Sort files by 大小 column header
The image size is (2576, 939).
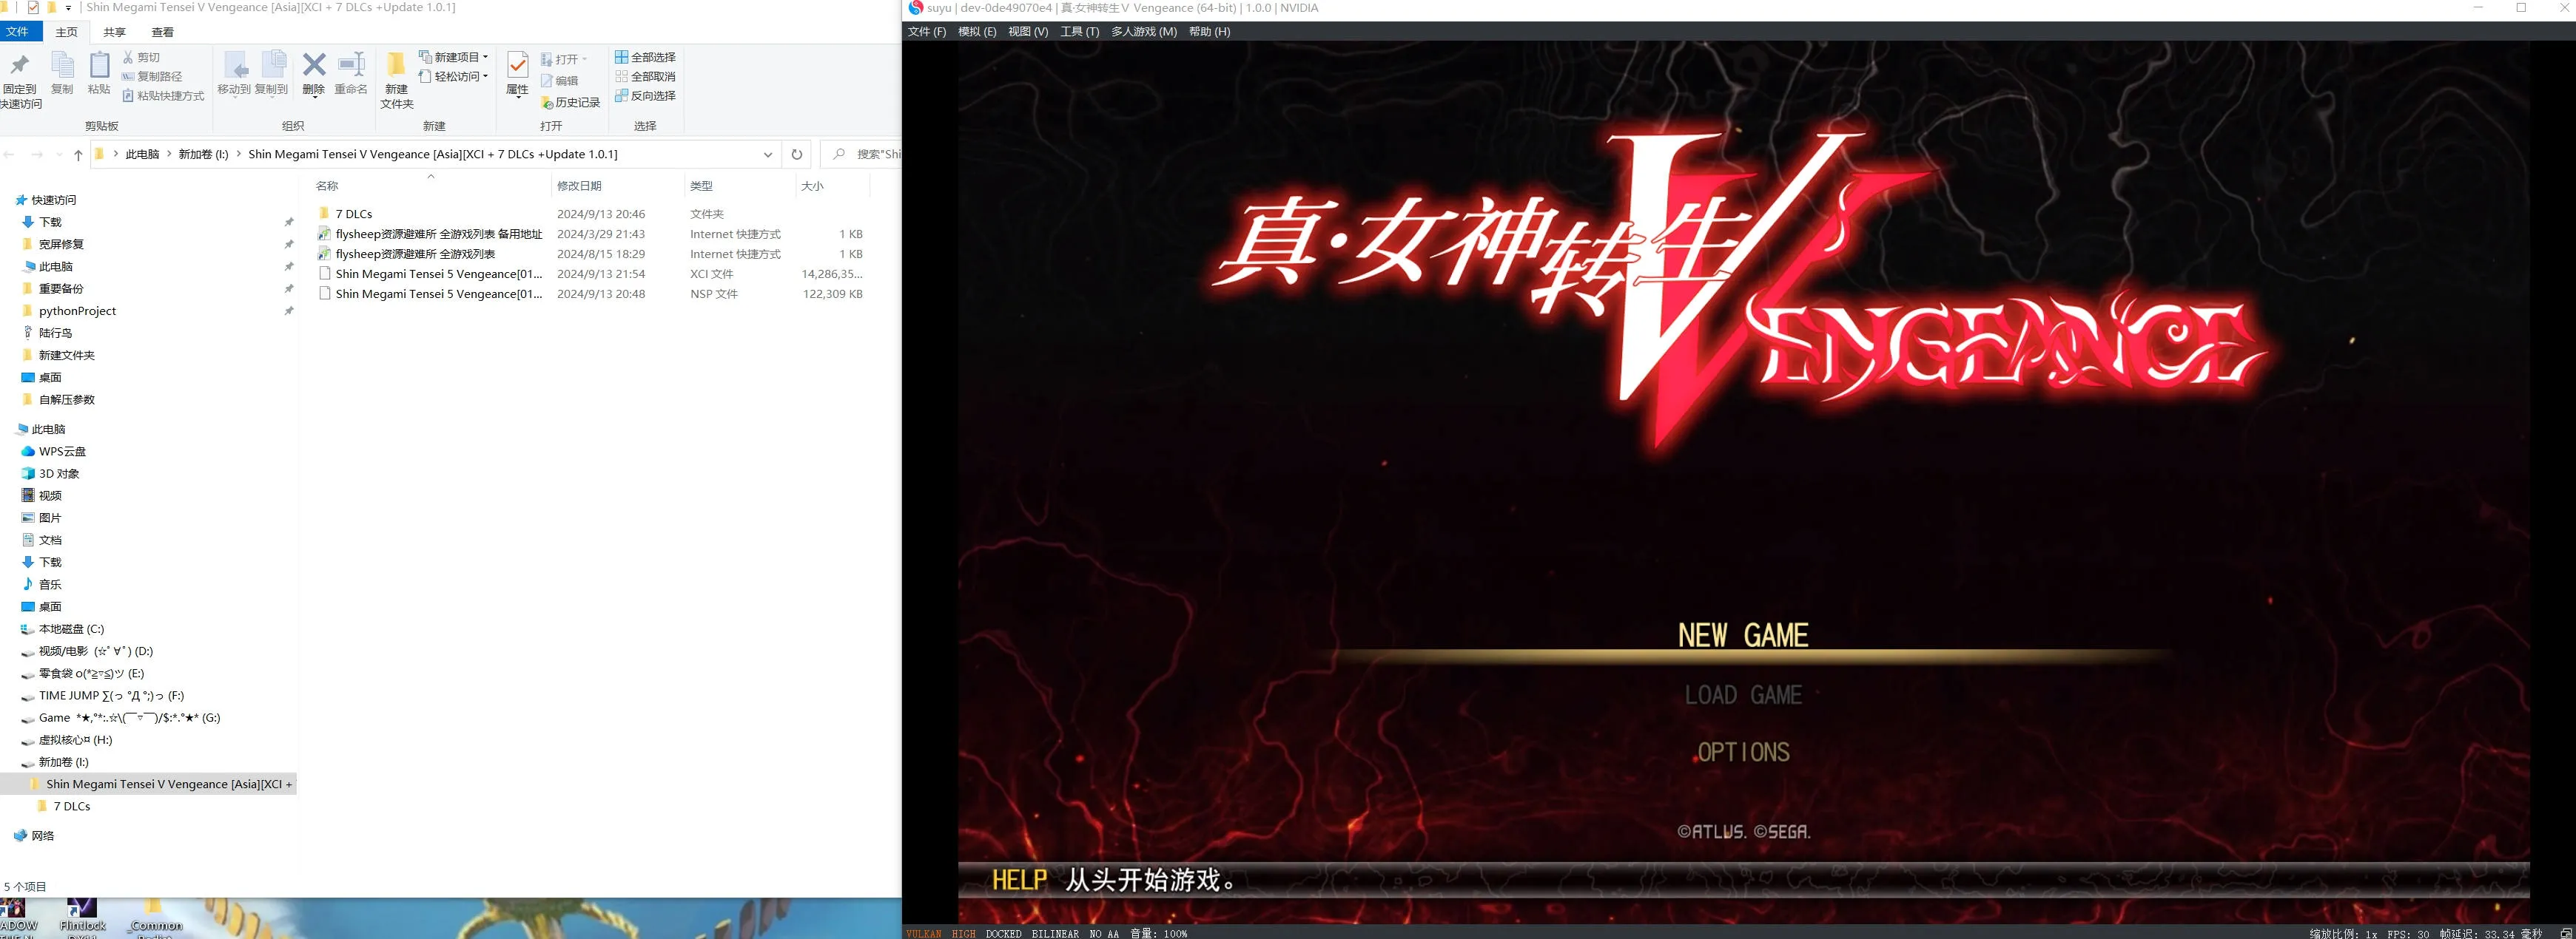click(x=832, y=186)
